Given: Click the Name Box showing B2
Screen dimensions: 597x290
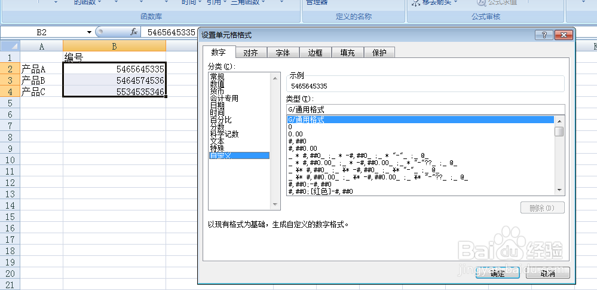Looking at the screenshot, I should point(42,32).
